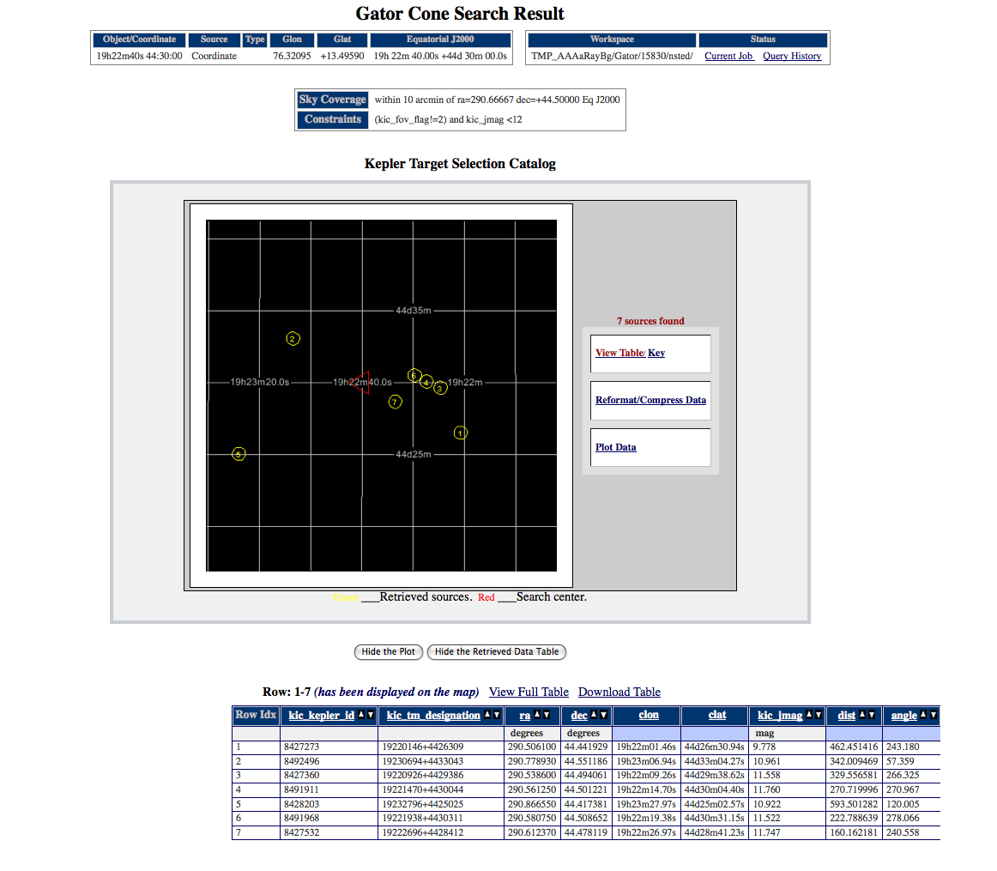Open the Key link
Image resolution: width=997 pixels, height=871 pixels.
pos(657,353)
